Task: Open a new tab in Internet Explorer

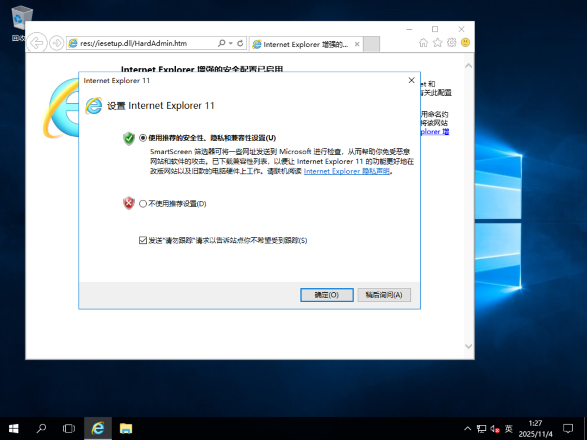Action: pyautogui.click(x=371, y=44)
